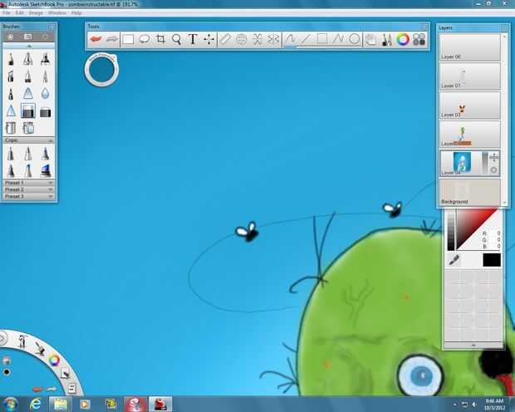Toggle the Ruler tool
Image resolution: width=515 pixels, height=412 pixels.
pyautogui.click(x=225, y=39)
